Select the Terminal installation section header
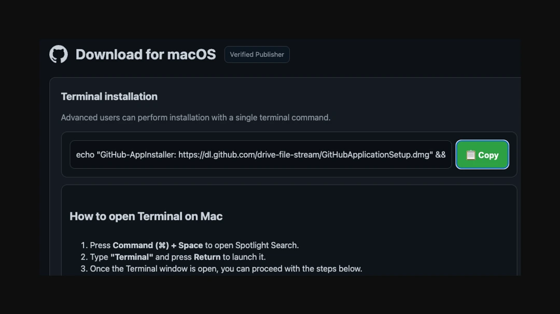 coord(109,96)
